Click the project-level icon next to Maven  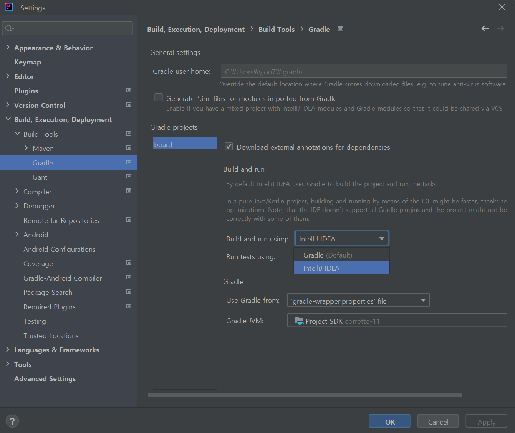129,147
